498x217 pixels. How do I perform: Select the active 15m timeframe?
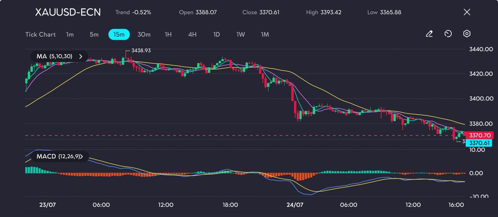pyautogui.click(x=119, y=35)
